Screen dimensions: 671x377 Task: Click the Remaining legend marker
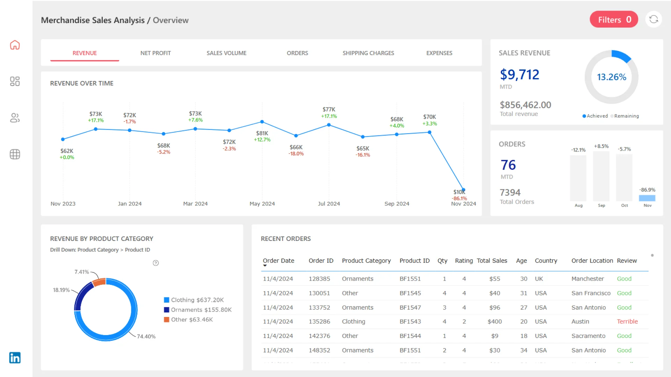[x=612, y=116]
